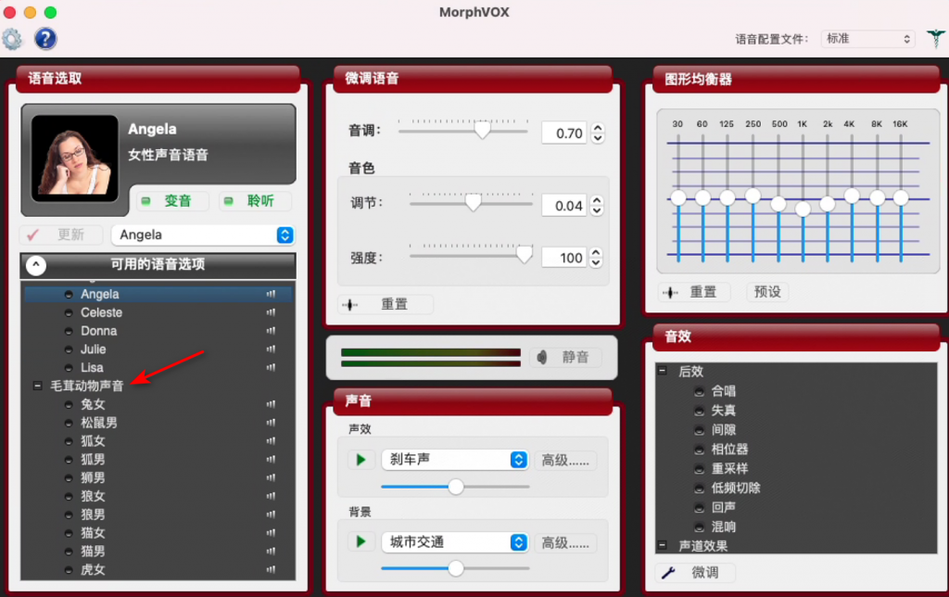This screenshot has width=949, height=597.
Task: Click the Angela voice portrait thumbnail
Action: click(75, 158)
